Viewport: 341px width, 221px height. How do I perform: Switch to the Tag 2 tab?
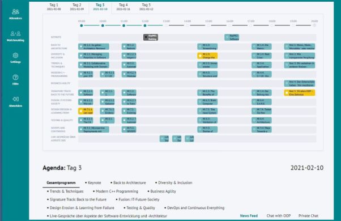tap(77, 7)
